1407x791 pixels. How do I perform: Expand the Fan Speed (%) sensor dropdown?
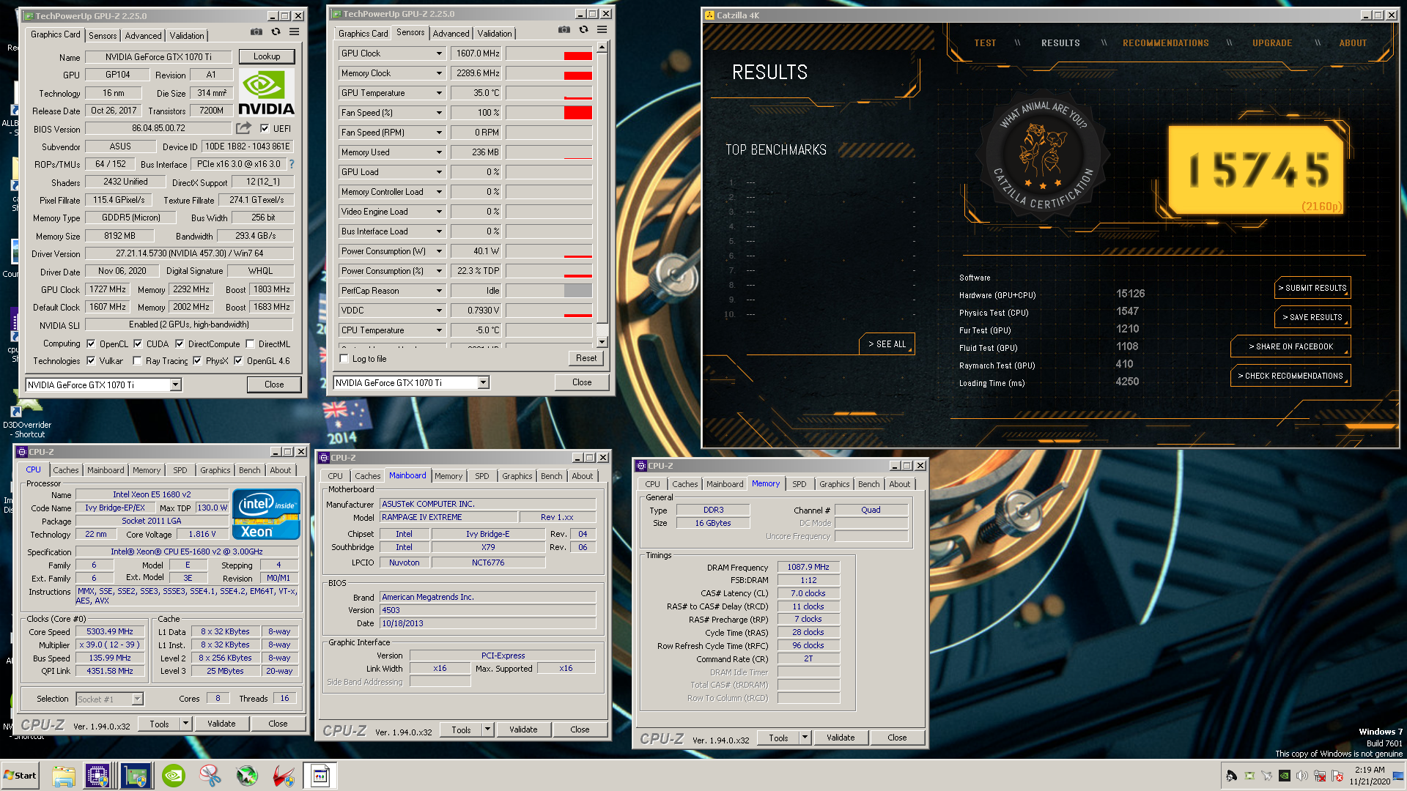[439, 113]
